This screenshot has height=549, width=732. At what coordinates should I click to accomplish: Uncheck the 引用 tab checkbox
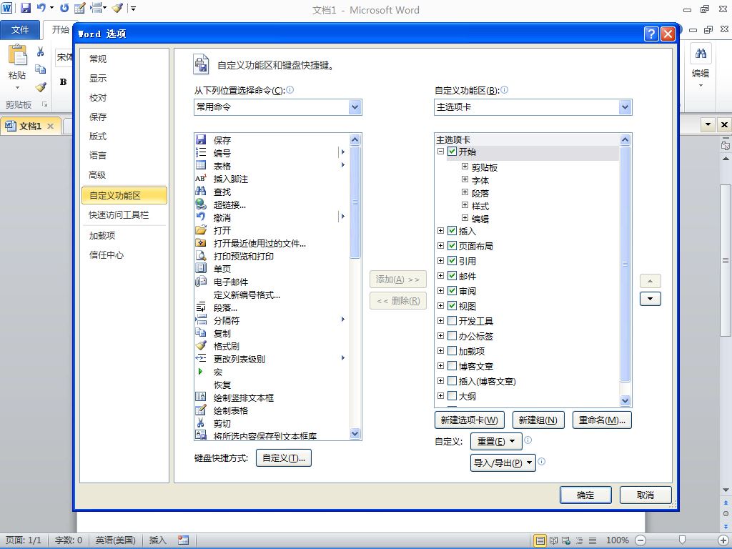point(452,260)
